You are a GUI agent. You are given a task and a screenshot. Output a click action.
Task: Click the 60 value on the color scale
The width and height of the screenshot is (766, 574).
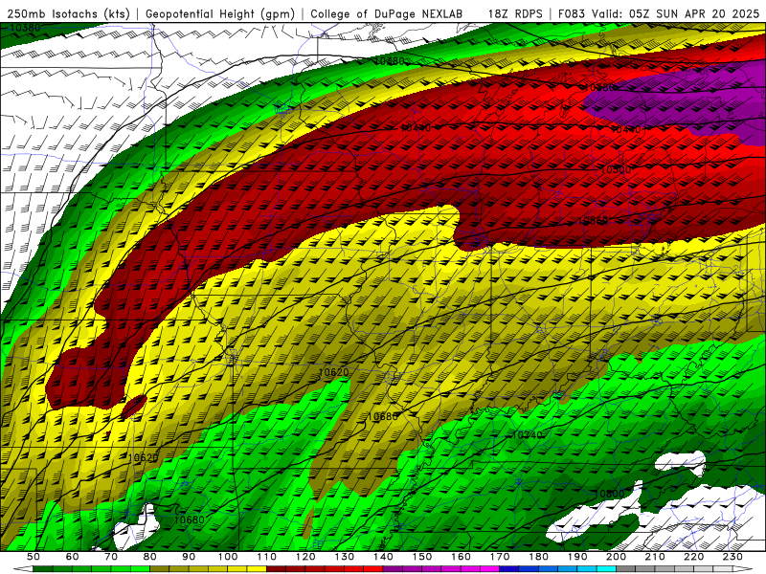tap(73, 557)
